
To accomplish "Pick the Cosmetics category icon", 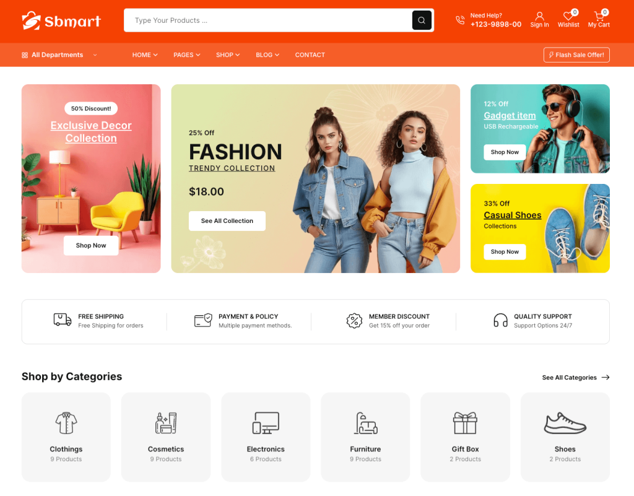I will tap(166, 423).
